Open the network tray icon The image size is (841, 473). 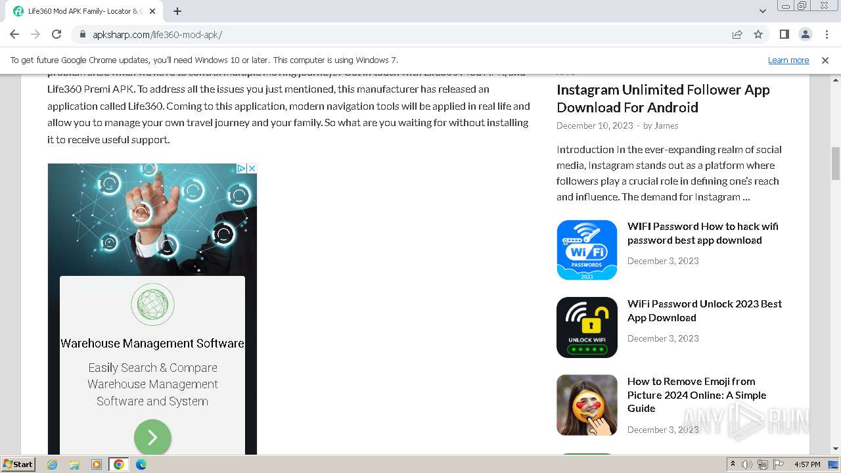point(763,464)
